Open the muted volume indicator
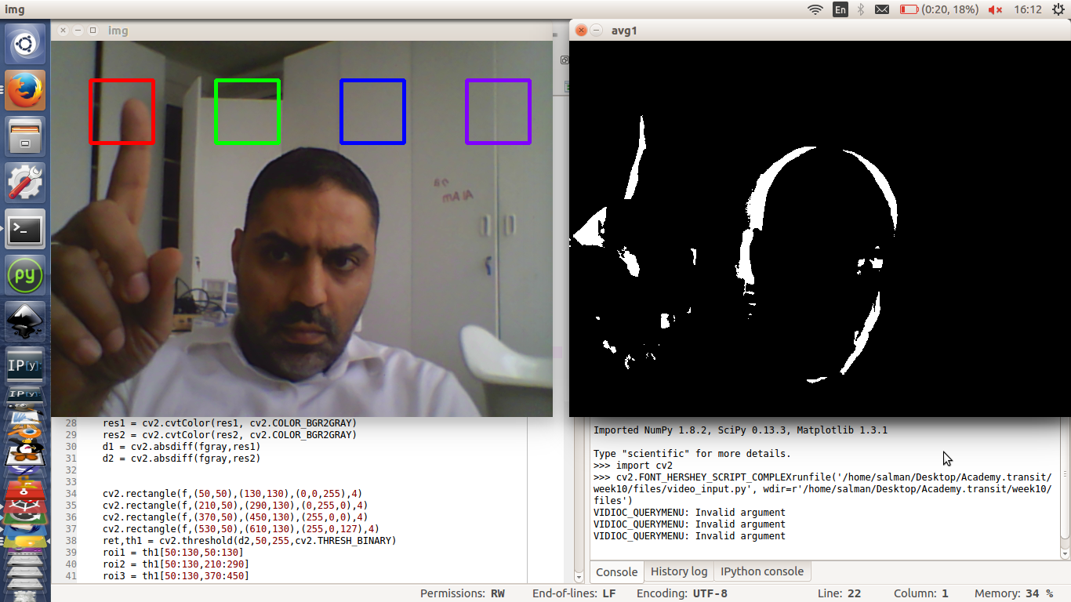 click(995, 9)
